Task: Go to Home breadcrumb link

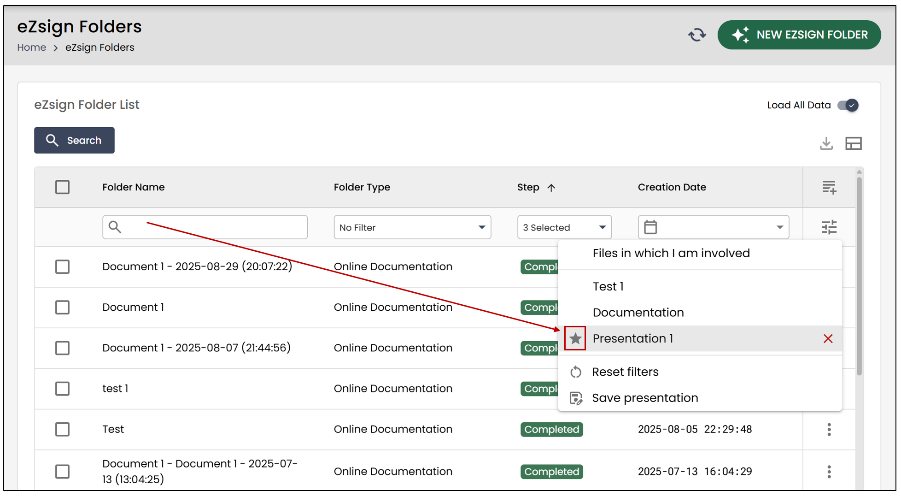Action: pos(31,47)
